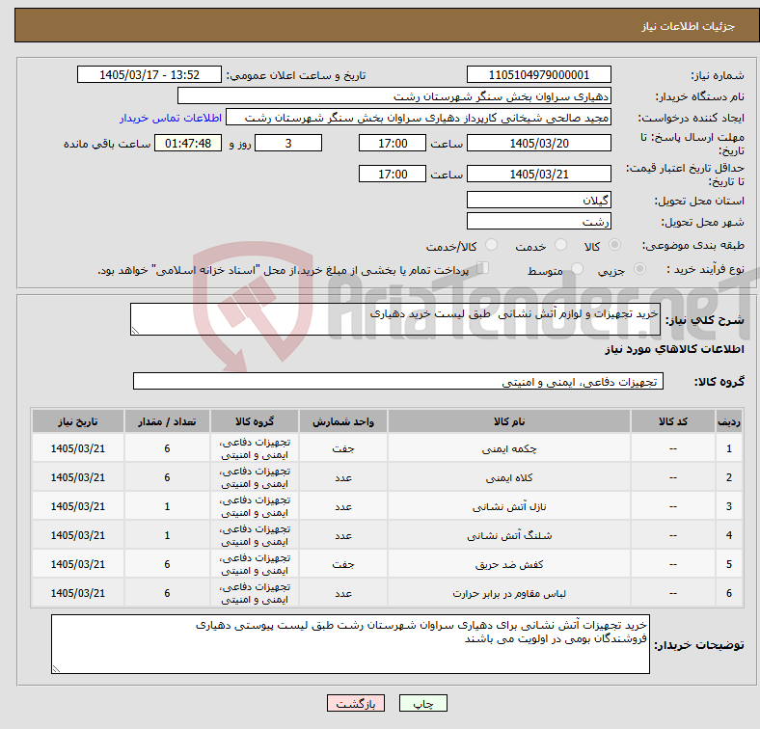Viewport: 760px width, 729px height.
Task: Click the delivery city field رشت
Action: (x=539, y=221)
